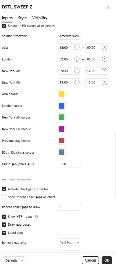The height and width of the screenshot is (268, 116).
Task: Open the London end time clock picker
Action: pos(104,59)
